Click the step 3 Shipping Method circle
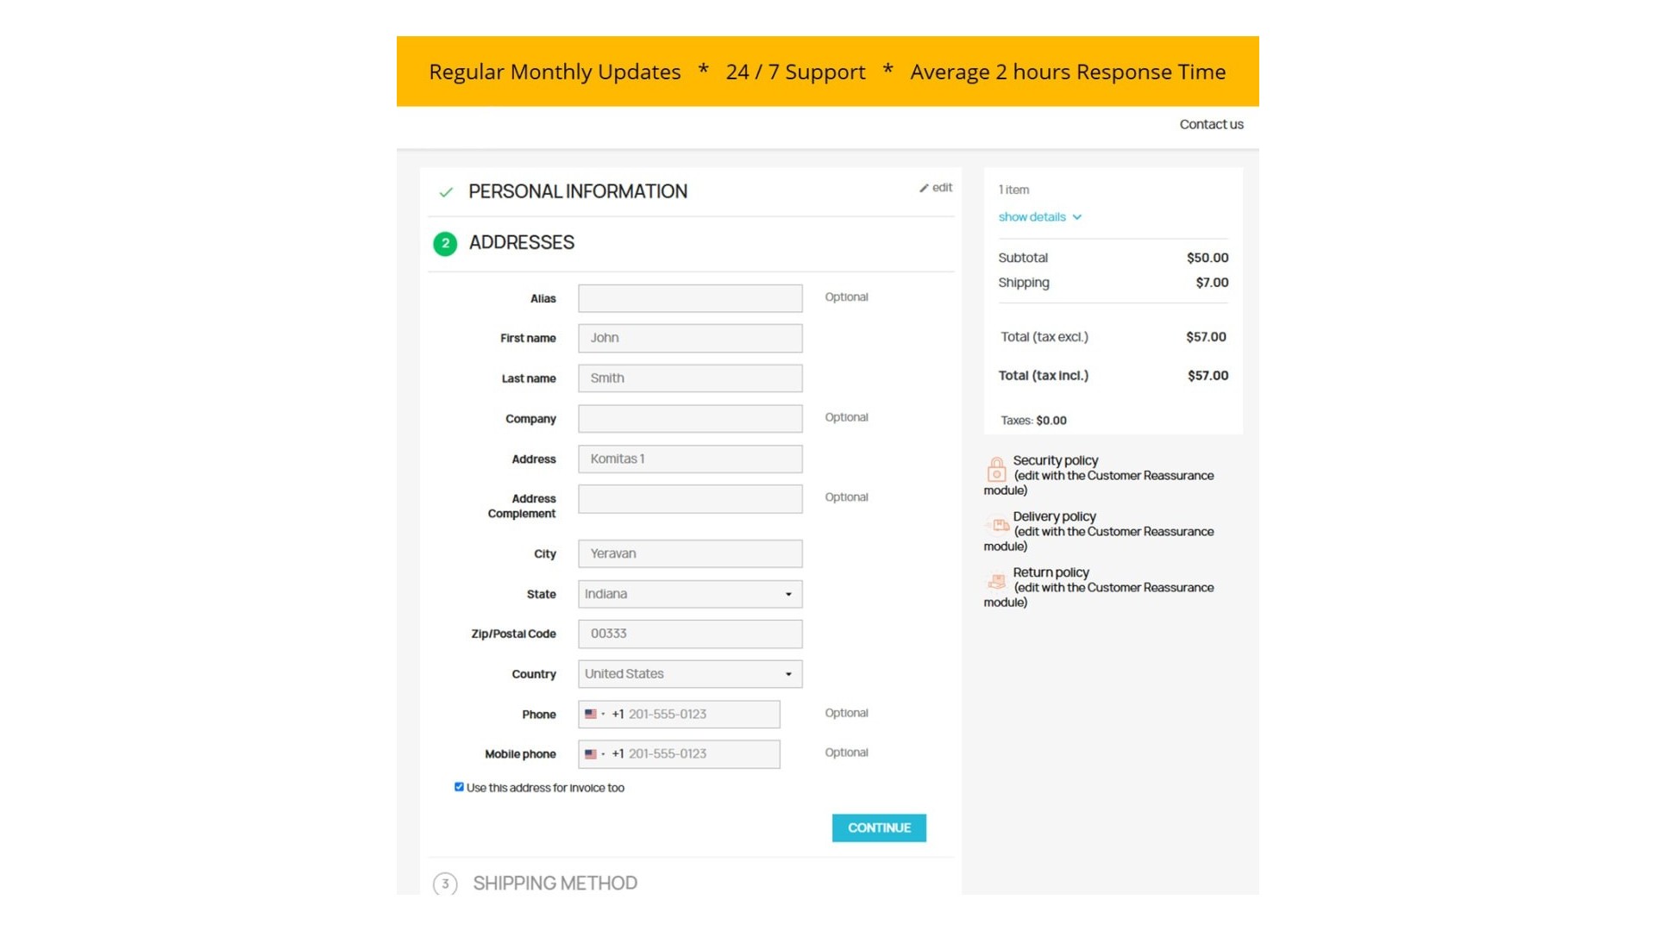Viewport: 1656px width, 931px height. click(x=445, y=884)
